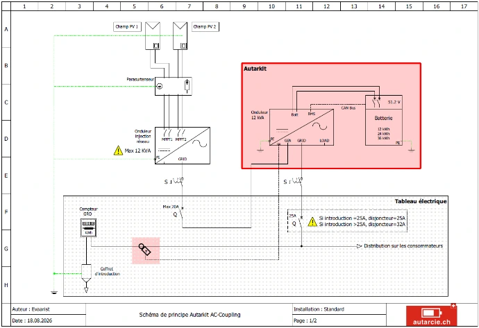
Task: Click the warning triangle near disjoncteur note
Action: click(312, 222)
